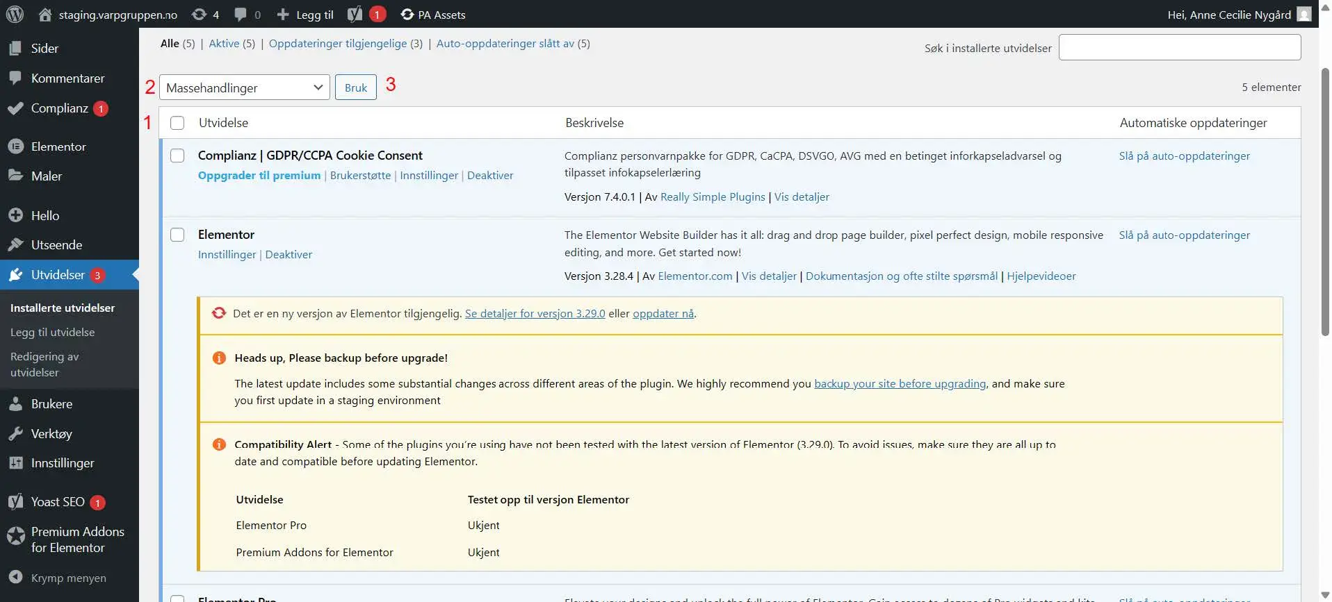Filter by Auto-oppdateringer slått av (5)

click(x=513, y=43)
